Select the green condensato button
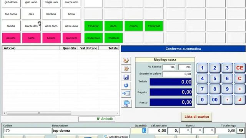The width and height of the screenshot is (246, 138). [93, 38]
